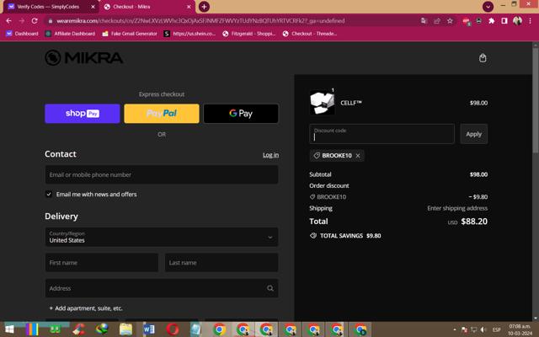Viewport: 539px width, 337px height.
Task: Pay with PayPal express checkout
Action: point(162,114)
